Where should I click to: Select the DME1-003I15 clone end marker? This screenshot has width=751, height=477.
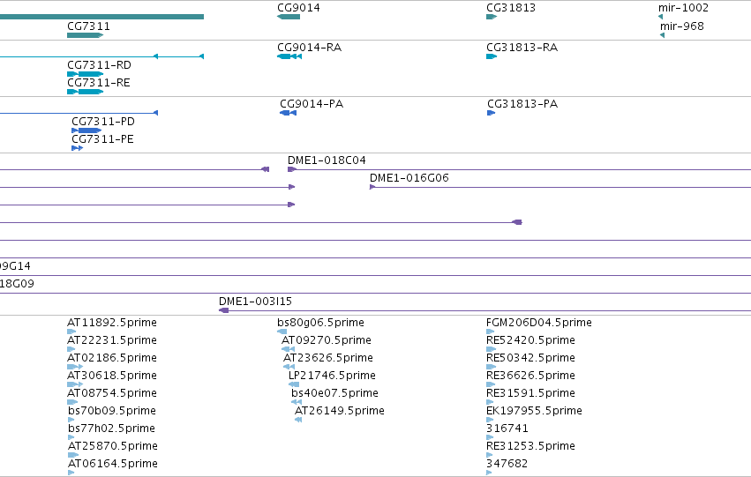pos(223,310)
